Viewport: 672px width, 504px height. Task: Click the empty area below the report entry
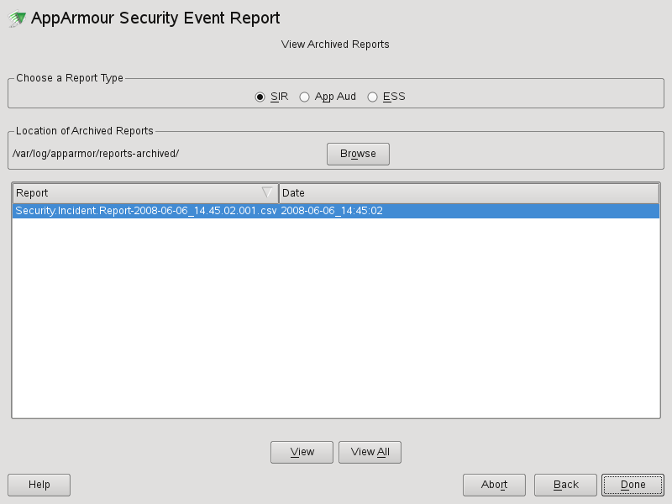[x=336, y=319]
